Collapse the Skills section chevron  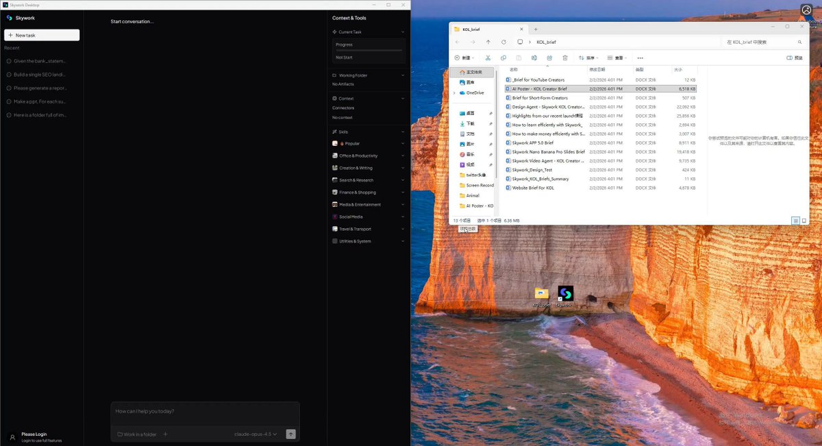(403, 132)
